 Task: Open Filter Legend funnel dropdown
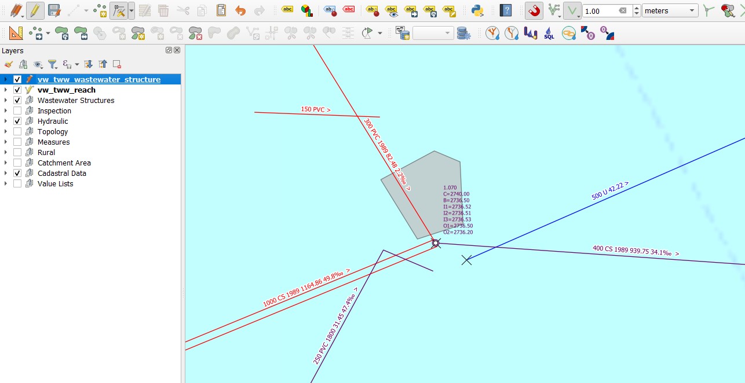(53, 64)
